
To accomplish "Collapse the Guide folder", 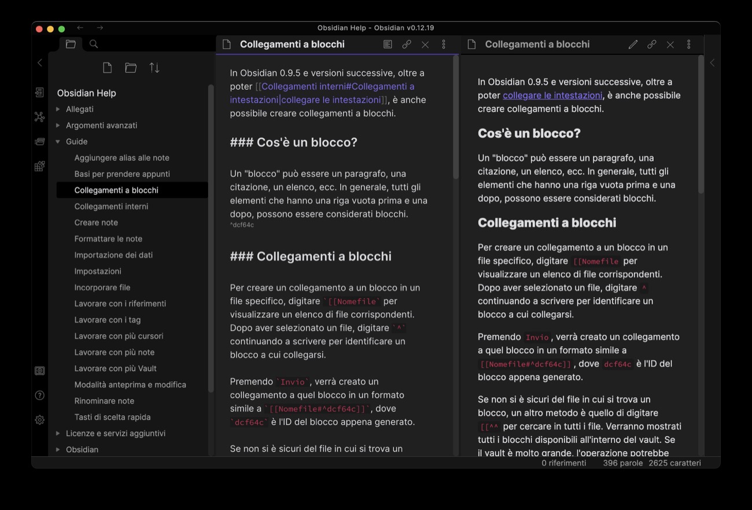I will (58, 141).
